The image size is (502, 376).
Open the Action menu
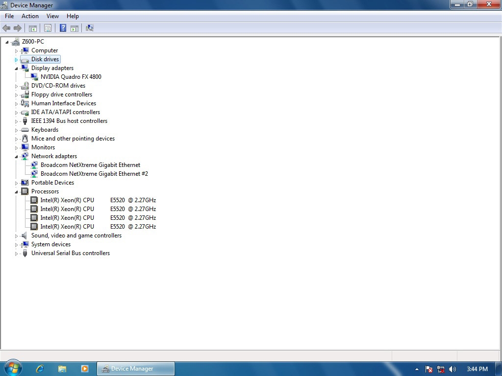pyautogui.click(x=30, y=16)
